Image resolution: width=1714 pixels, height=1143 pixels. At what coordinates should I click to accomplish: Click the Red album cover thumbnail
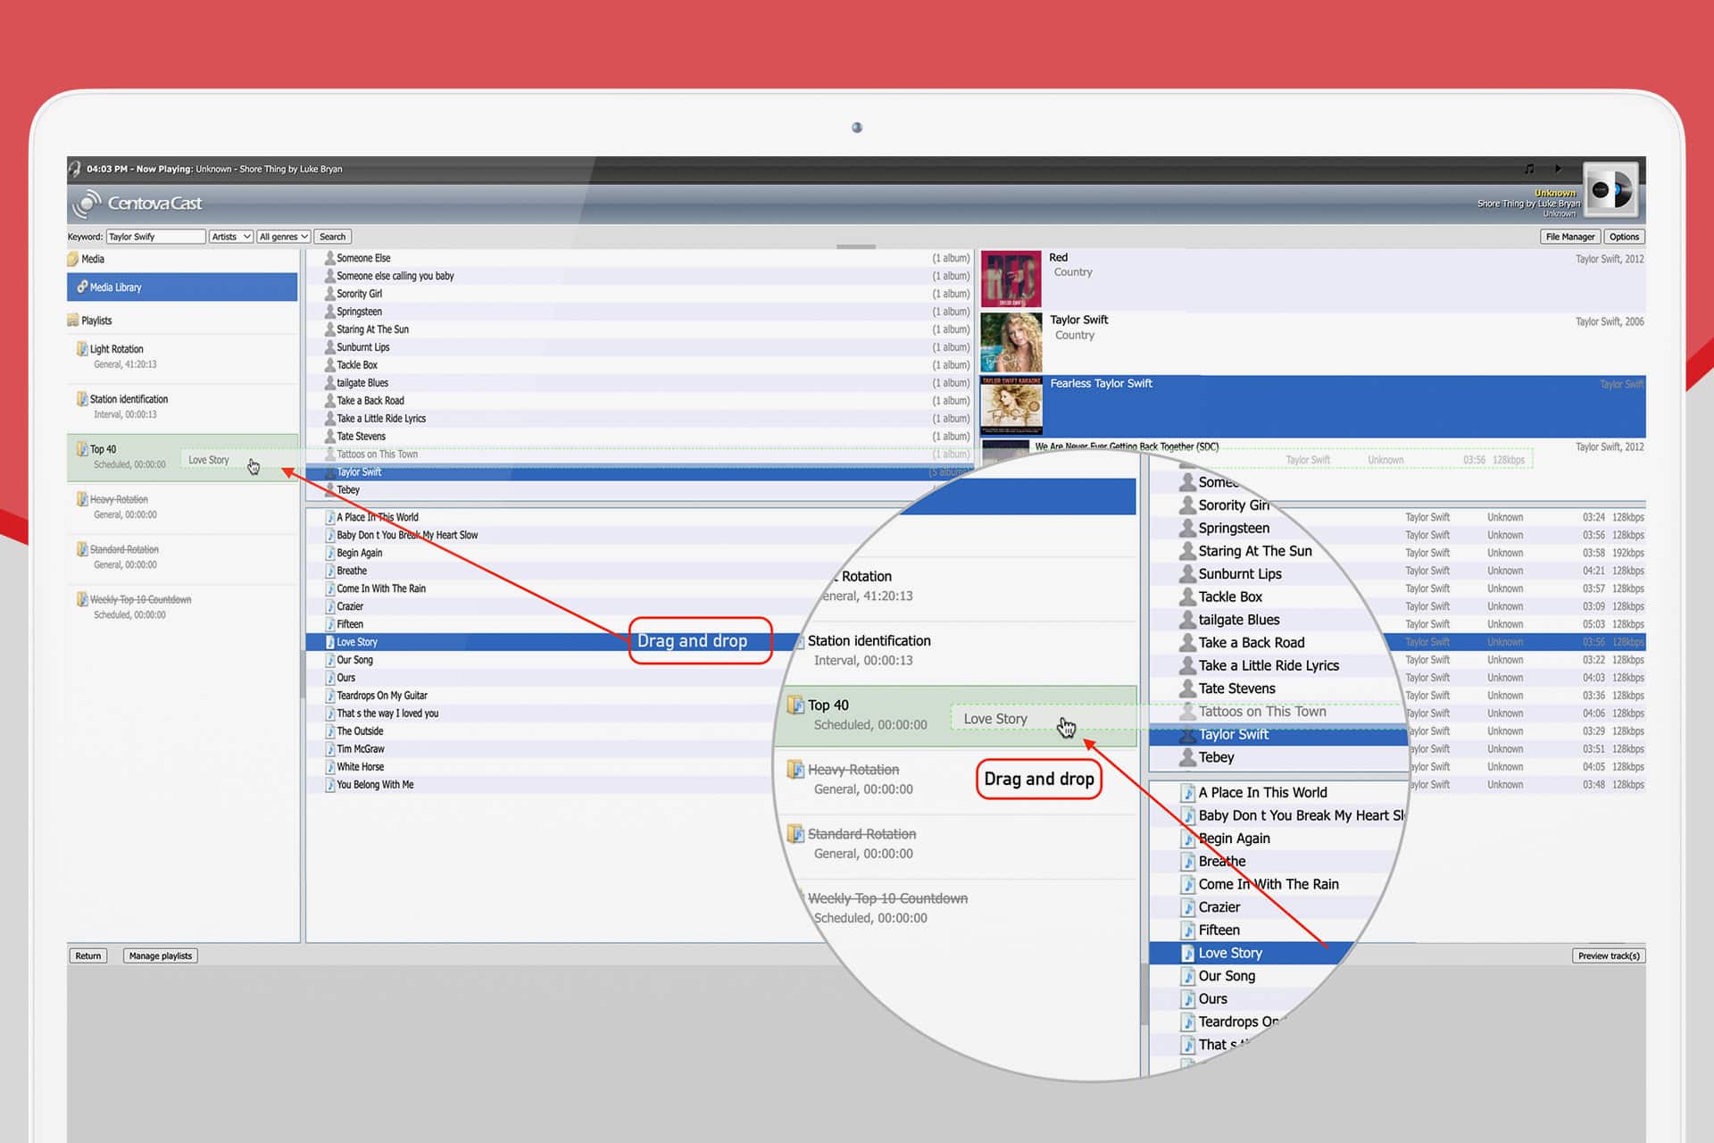point(1011,279)
